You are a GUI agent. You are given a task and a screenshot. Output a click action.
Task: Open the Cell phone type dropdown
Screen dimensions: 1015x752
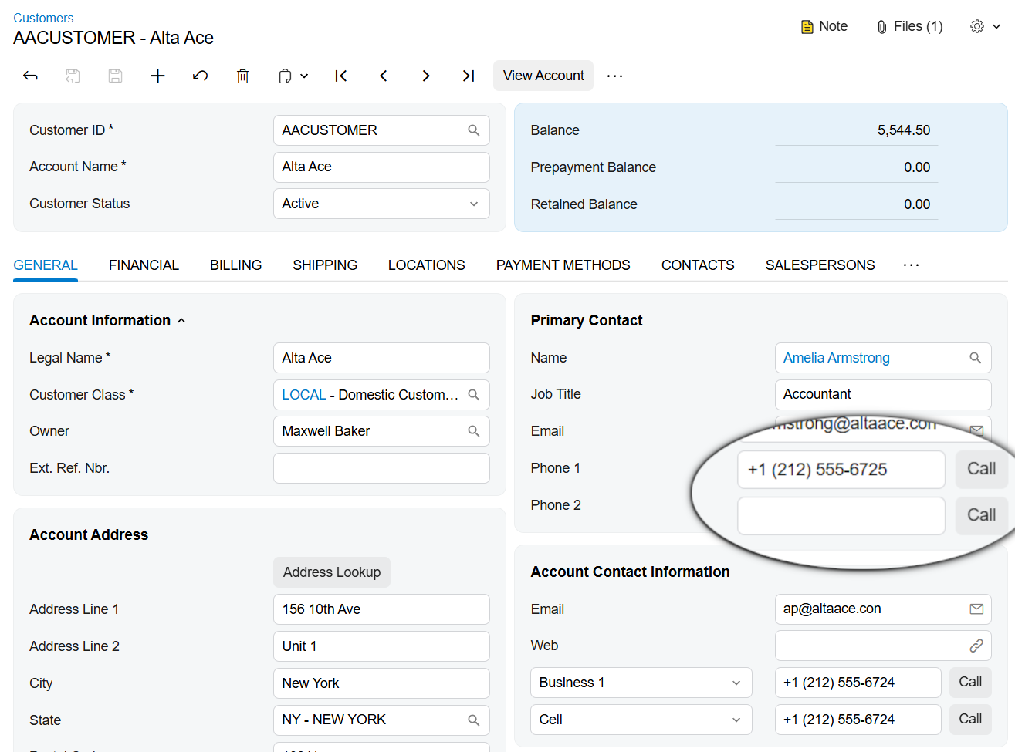[x=641, y=720]
